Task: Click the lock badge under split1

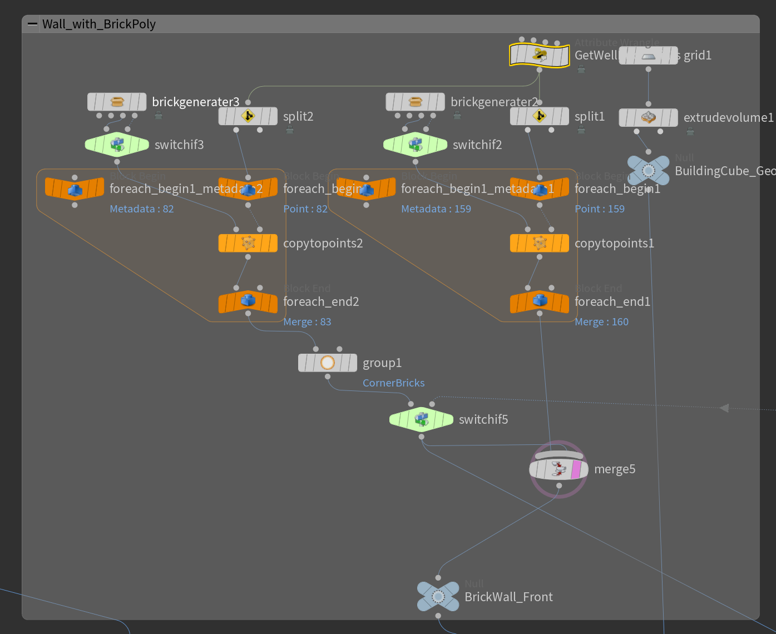Action: (581, 130)
